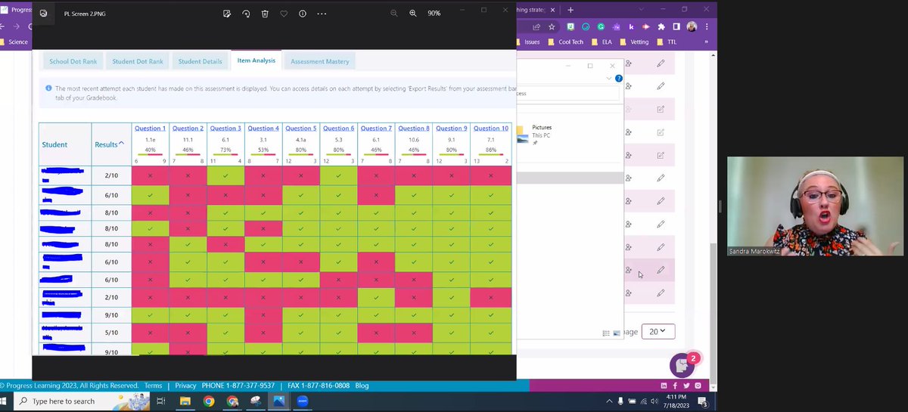Click Question 4's 53% progress bar
The image size is (908, 412).
[263, 155]
